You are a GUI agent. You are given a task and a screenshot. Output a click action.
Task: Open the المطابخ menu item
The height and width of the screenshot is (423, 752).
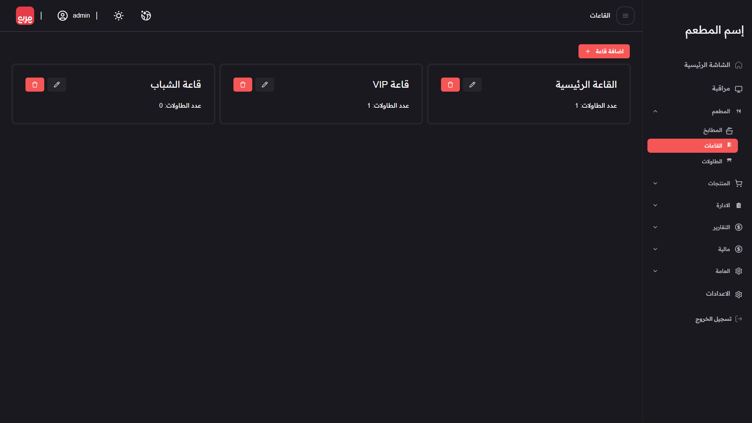click(x=712, y=130)
